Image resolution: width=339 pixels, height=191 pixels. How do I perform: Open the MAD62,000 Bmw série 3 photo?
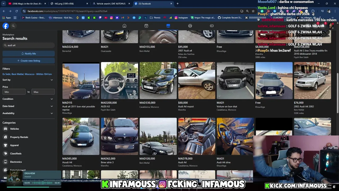pyautogui.click(x=119, y=136)
